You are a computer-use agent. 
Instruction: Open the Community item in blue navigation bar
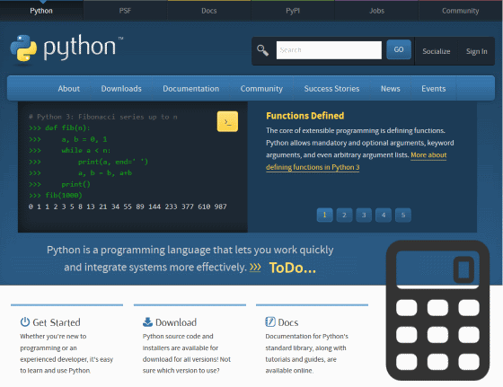point(261,89)
